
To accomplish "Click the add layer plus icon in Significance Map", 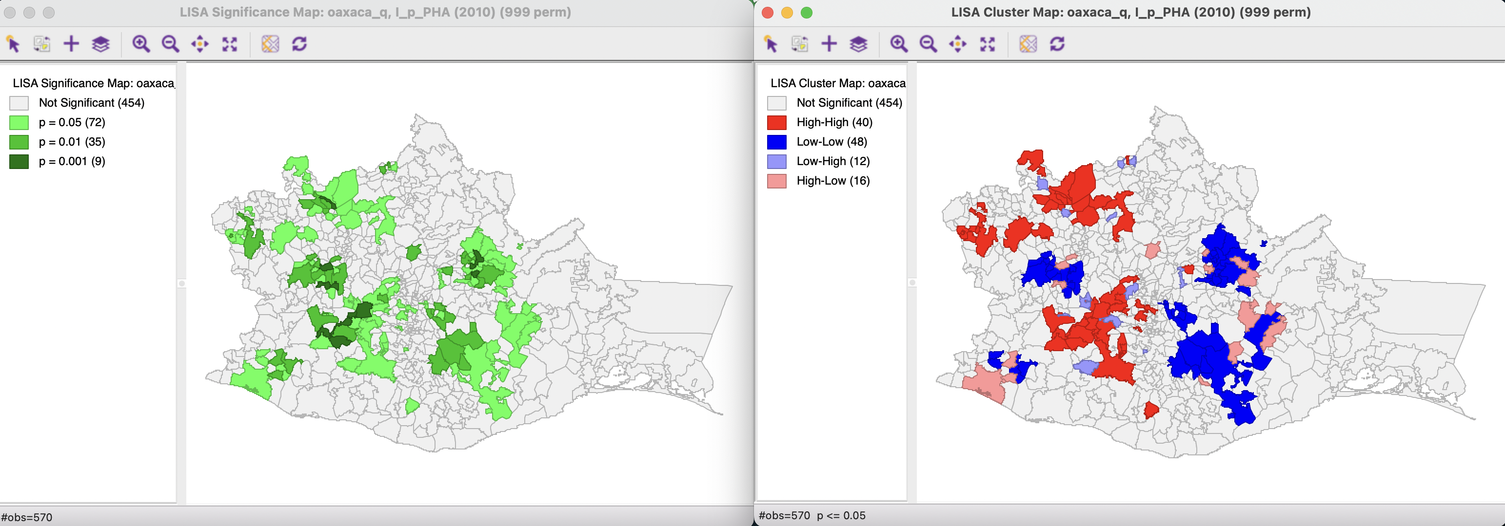I will pos(71,44).
